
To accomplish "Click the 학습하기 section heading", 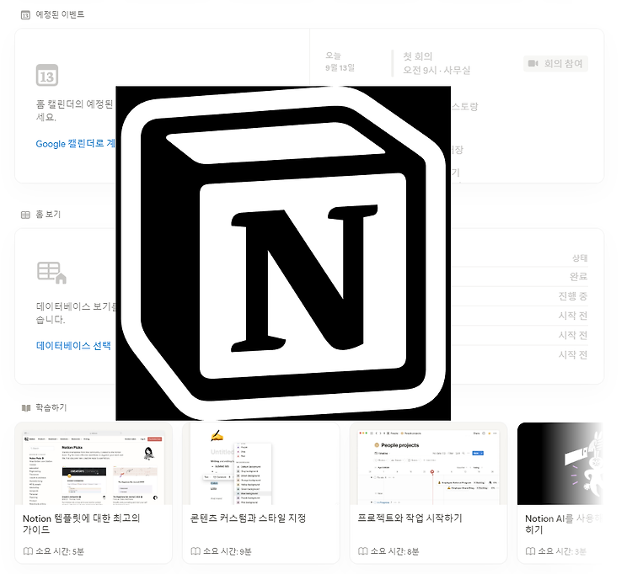I will (x=51, y=407).
